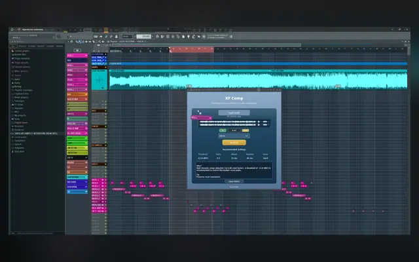
Task: Open the Speech folder in browser
Action: (x=17, y=144)
